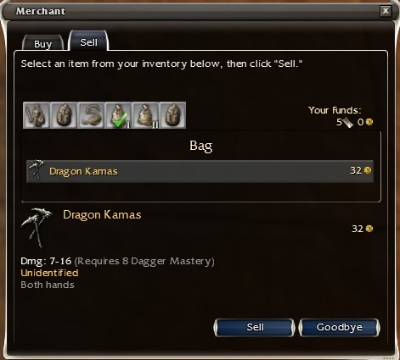Select the first inventory icon showing a figure with staff
This screenshot has width=400, height=360.
[37, 115]
